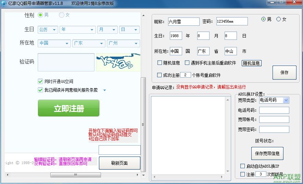Select the 男 radio in the registration page
This screenshot has width=303, height=184.
coord(40,15)
